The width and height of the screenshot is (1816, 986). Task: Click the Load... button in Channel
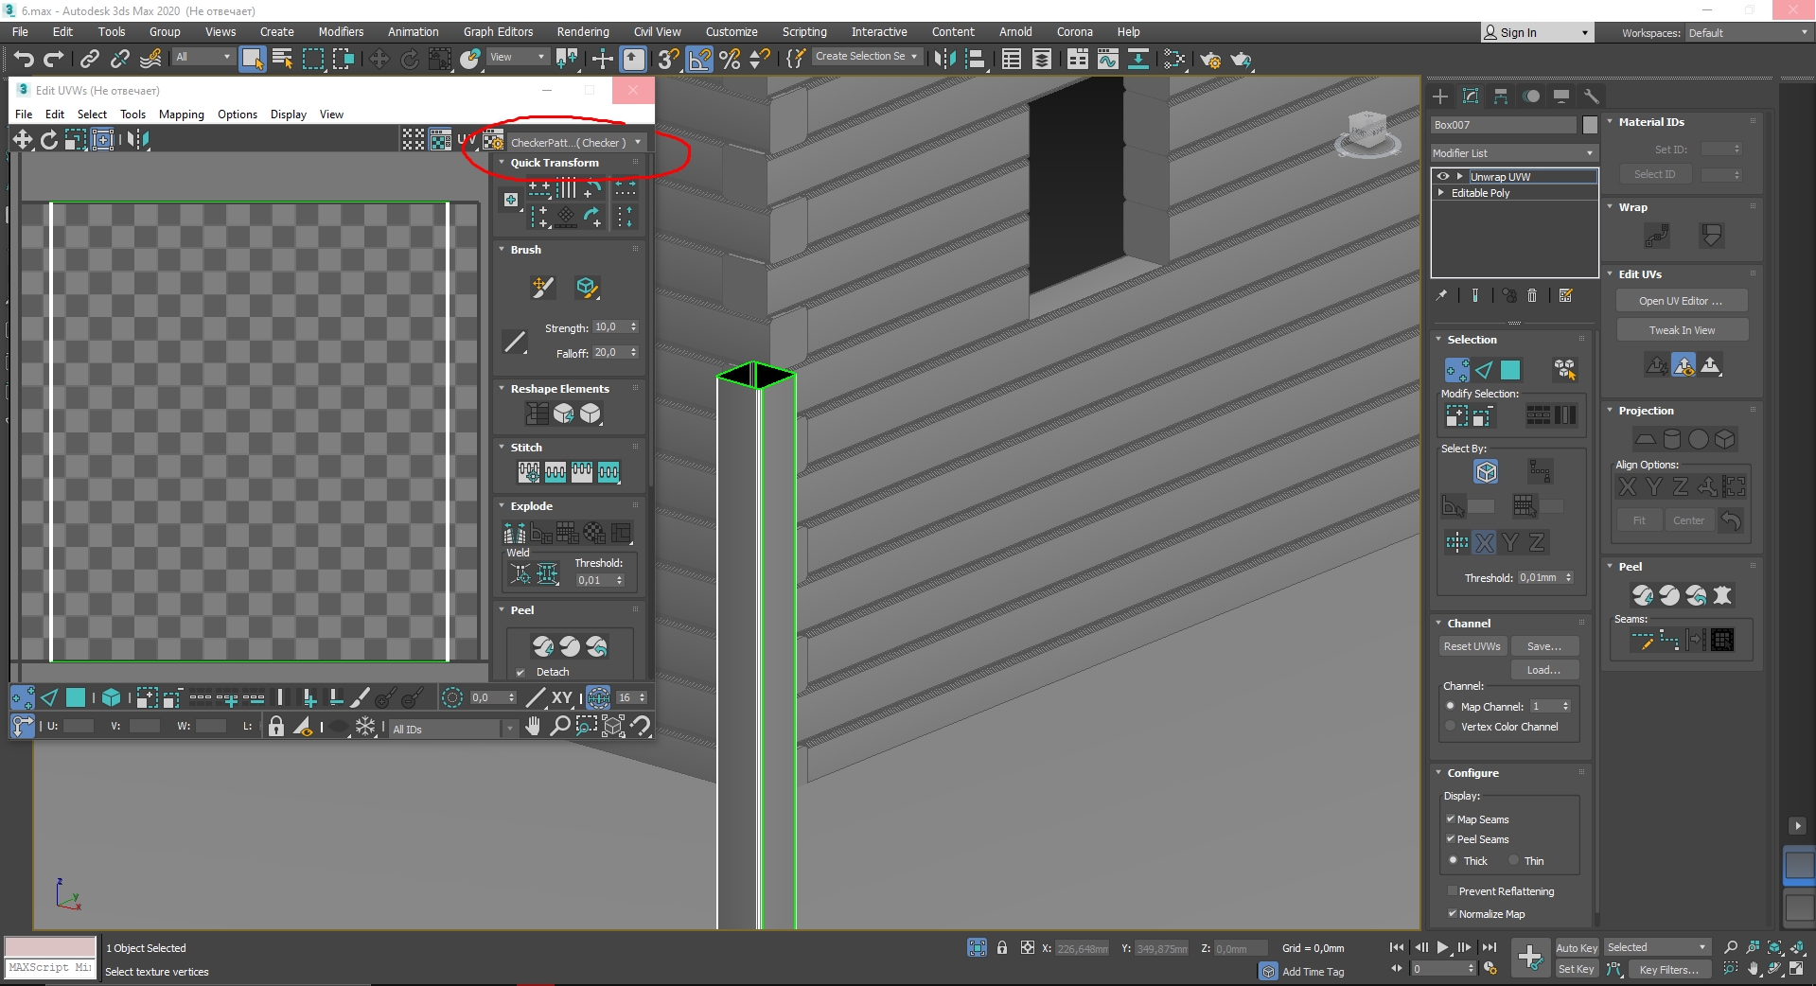[x=1544, y=670]
